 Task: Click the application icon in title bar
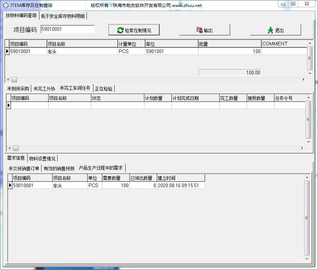[6, 5]
